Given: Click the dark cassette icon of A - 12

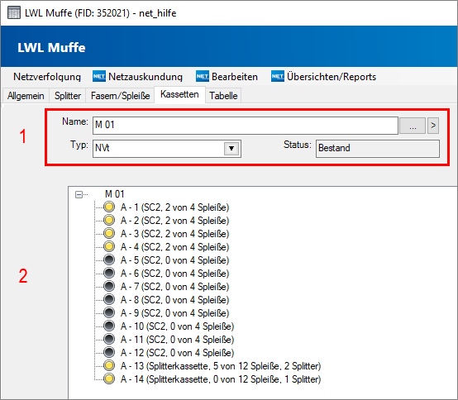Looking at the screenshot, I should tap(109, 352).
